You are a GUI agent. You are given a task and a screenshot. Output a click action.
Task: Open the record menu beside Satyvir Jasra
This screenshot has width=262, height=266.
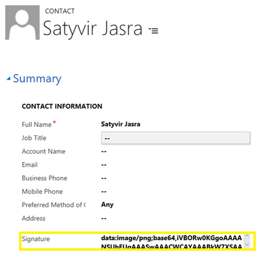click(153, 31)
